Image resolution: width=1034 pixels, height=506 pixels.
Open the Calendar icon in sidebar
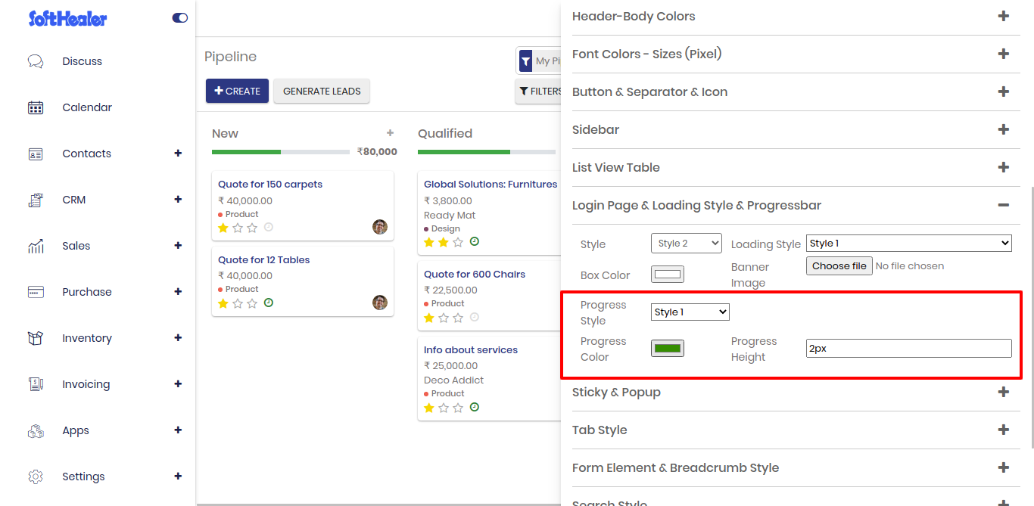[36, 107]
